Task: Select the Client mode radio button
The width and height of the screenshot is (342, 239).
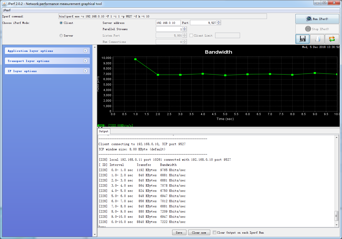Action: (x=61, y=23)
